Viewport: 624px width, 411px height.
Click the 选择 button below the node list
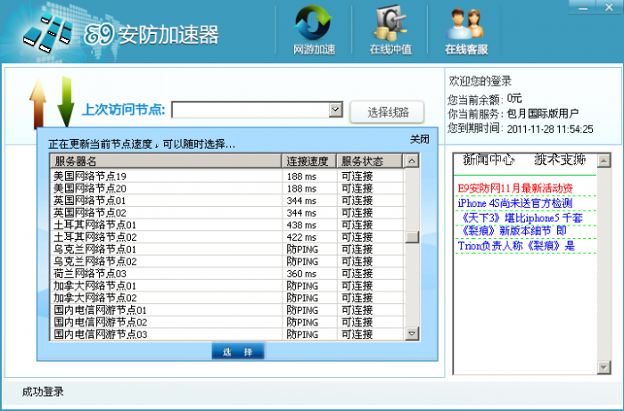238,352
